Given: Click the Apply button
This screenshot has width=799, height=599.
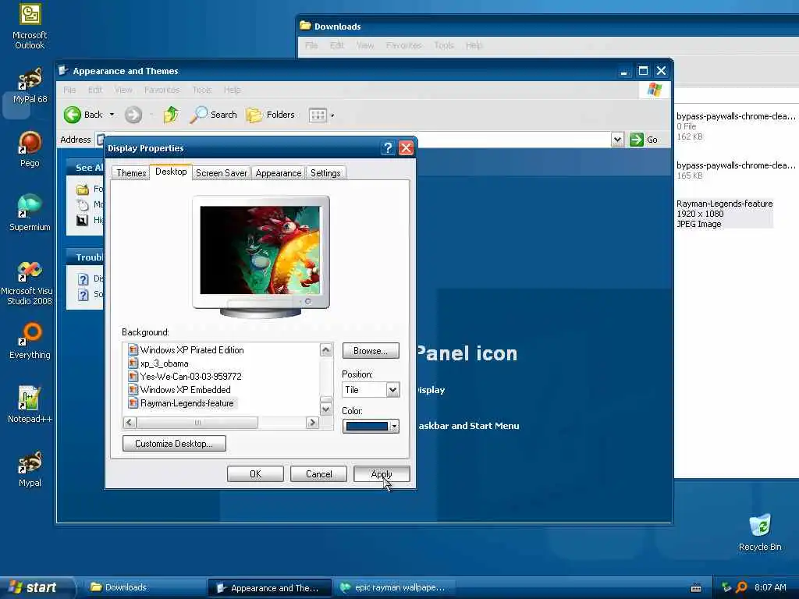Looking at the screenshot, I should click(382, 474).
